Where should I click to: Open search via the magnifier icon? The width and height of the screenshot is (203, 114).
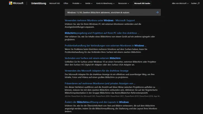(x=198, y=3)
